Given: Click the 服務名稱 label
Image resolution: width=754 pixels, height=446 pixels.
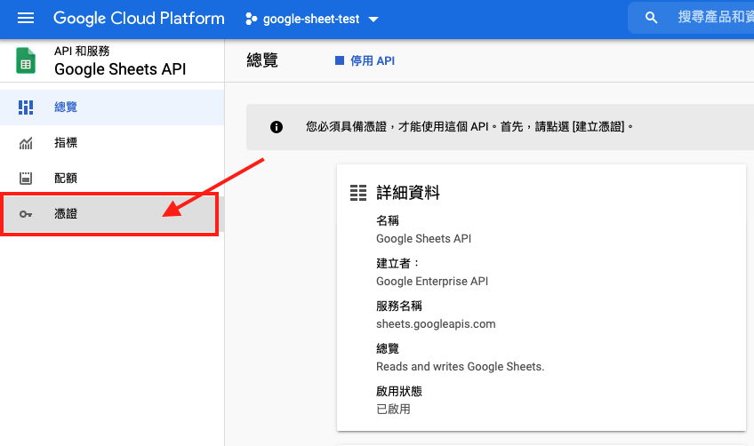Looking at the screenshot, I should pos(399,307).
